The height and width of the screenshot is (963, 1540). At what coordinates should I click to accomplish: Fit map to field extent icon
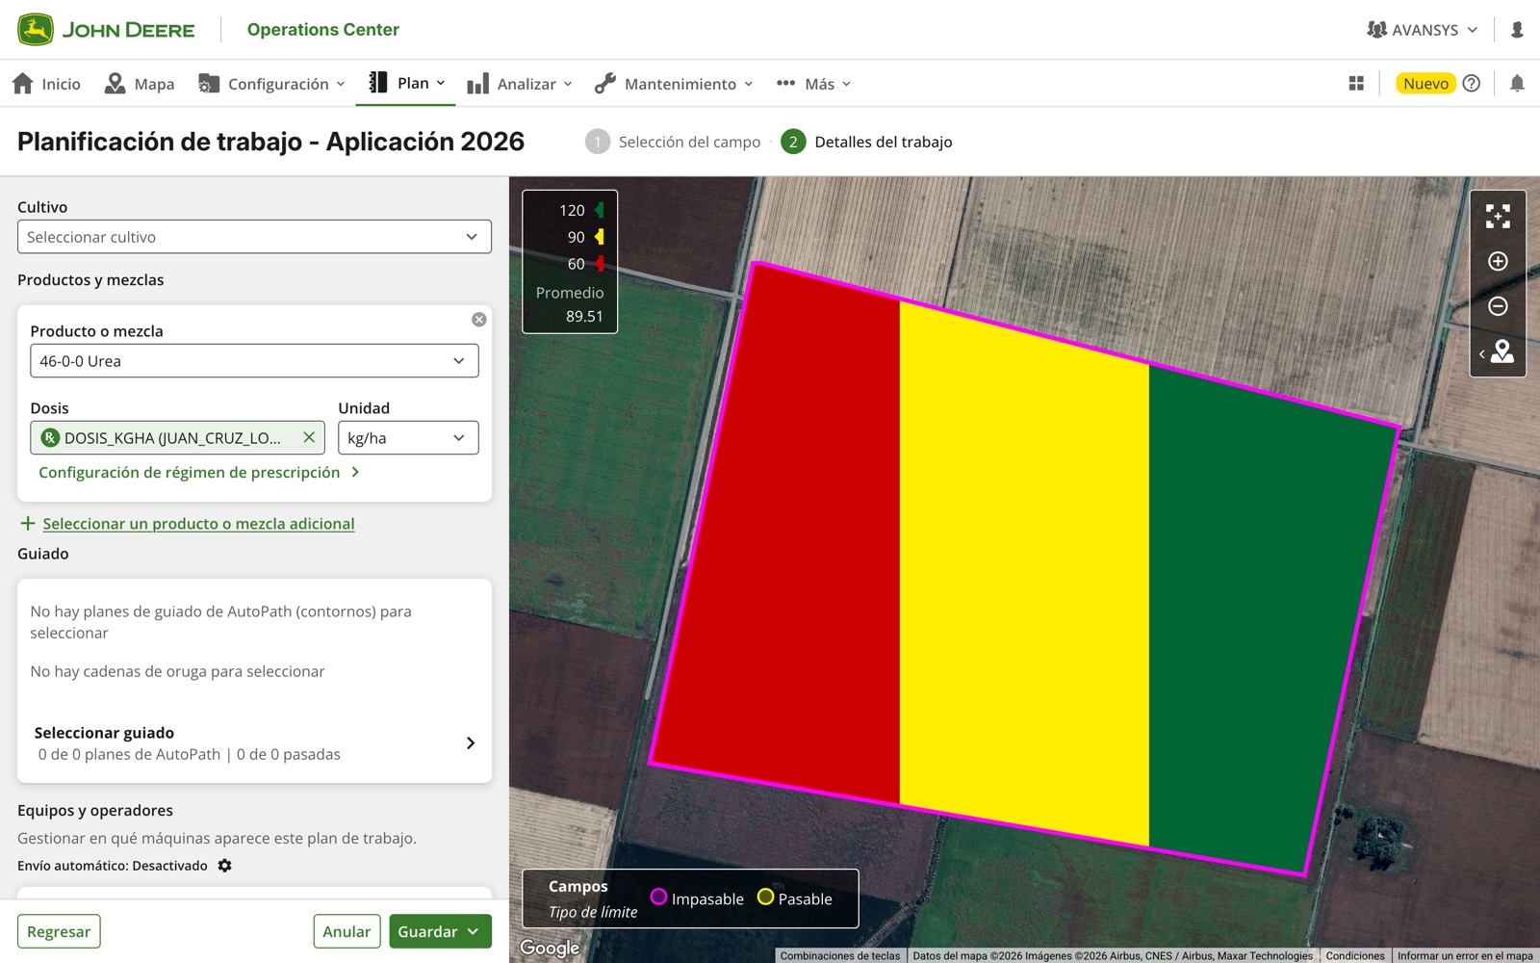[1498, 216]
